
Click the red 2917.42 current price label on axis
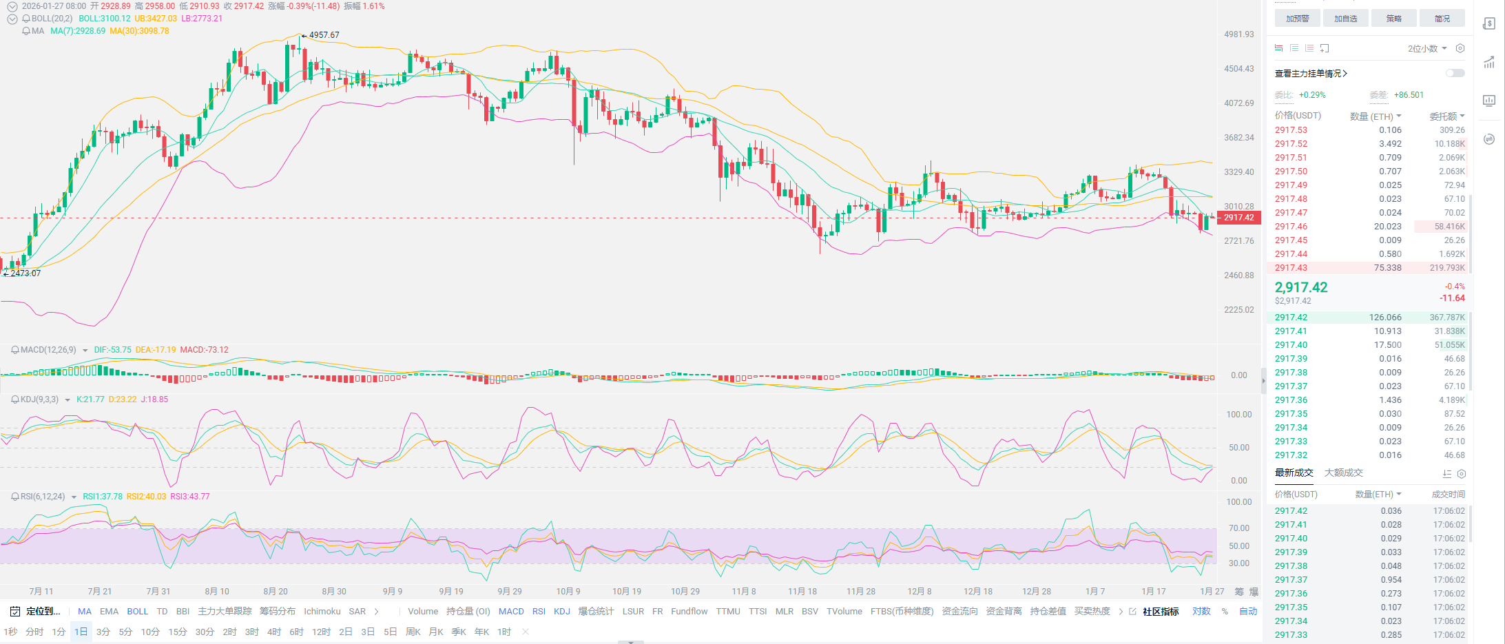coord(1239,218)
